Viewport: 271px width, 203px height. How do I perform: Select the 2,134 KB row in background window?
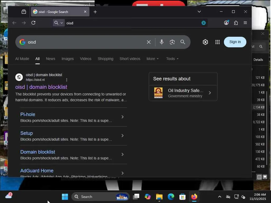(259, 107)
